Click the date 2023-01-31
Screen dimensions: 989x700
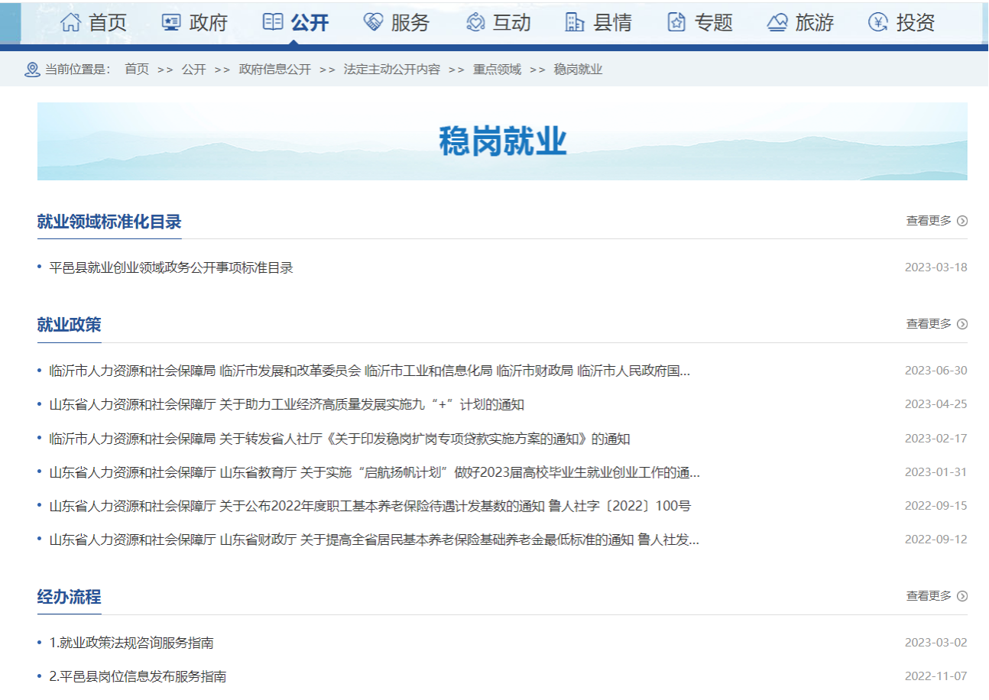point(936,472)
